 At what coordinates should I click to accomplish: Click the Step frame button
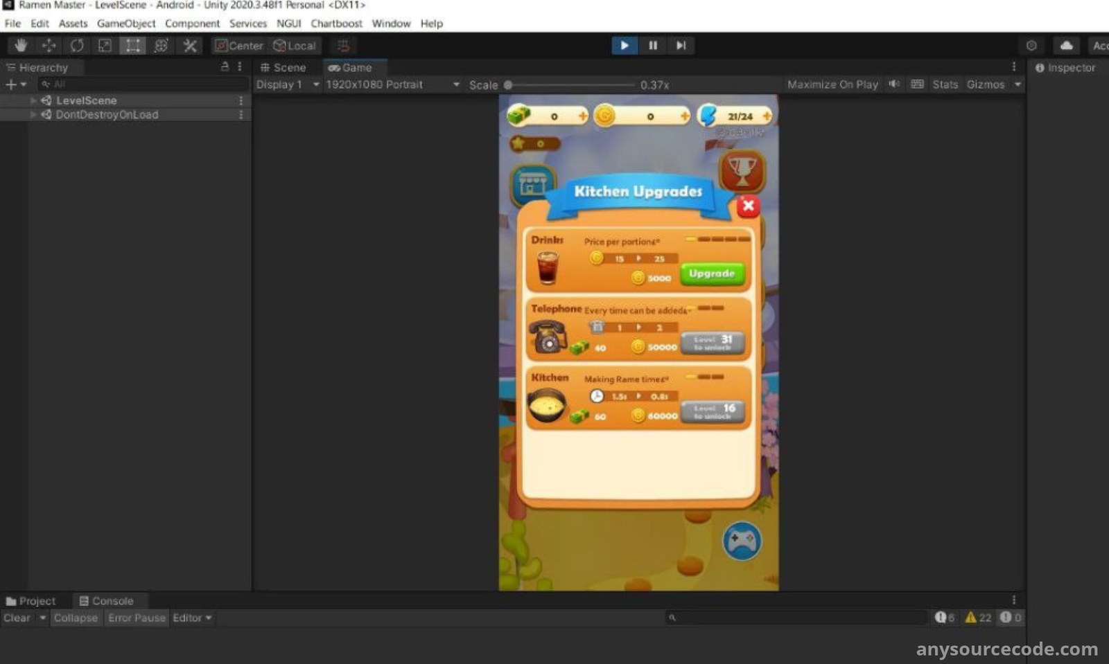click(x=681, y=46)
